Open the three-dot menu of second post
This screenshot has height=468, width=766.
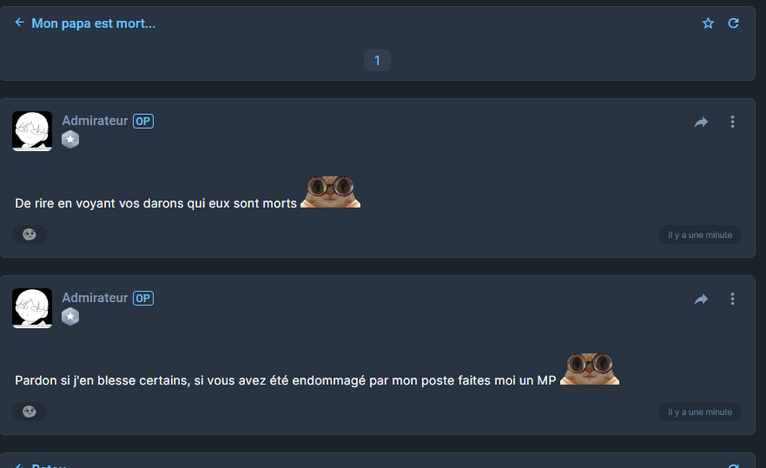click(x=732, y=299)
